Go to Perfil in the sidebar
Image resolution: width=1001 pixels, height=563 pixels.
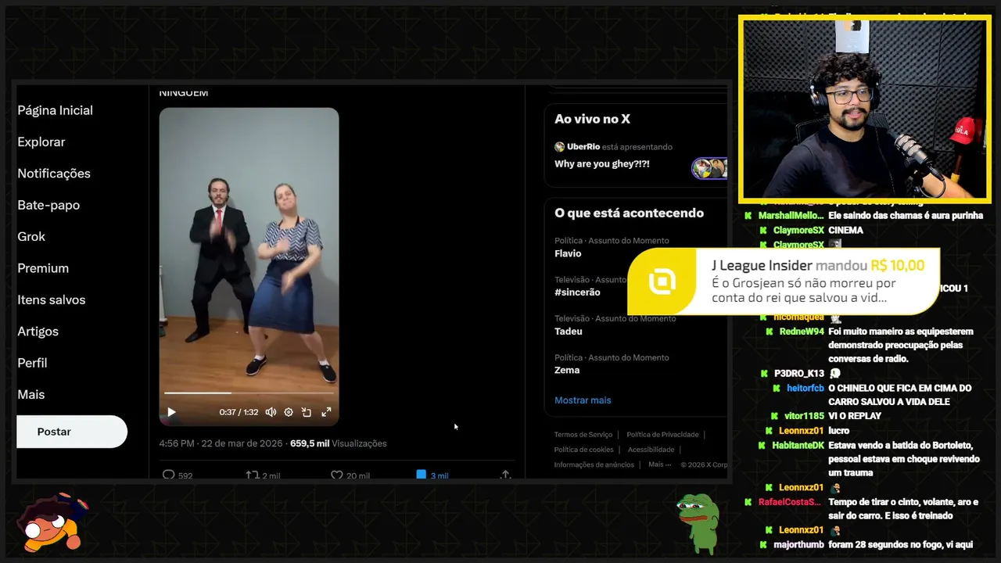pyautogui.click(x=33, y=363)
